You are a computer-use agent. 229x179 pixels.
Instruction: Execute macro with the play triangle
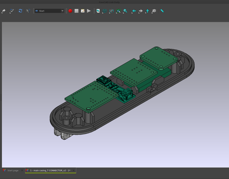coord(89,11)
